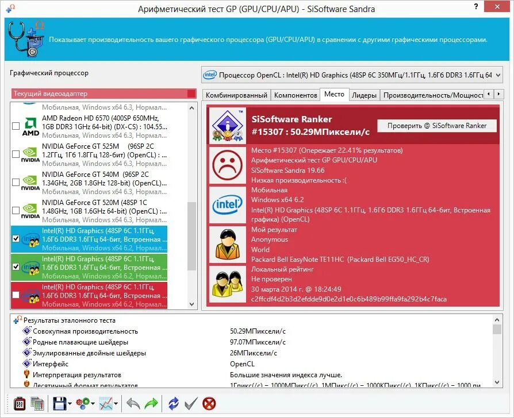Click the green forward arrow icon
Screen dimensions: 514x418
[x=151, y=404]
